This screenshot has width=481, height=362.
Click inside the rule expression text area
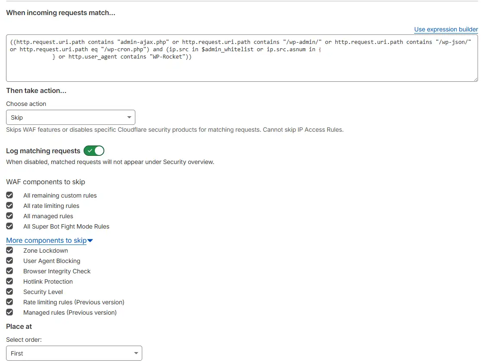coord(242,58)
